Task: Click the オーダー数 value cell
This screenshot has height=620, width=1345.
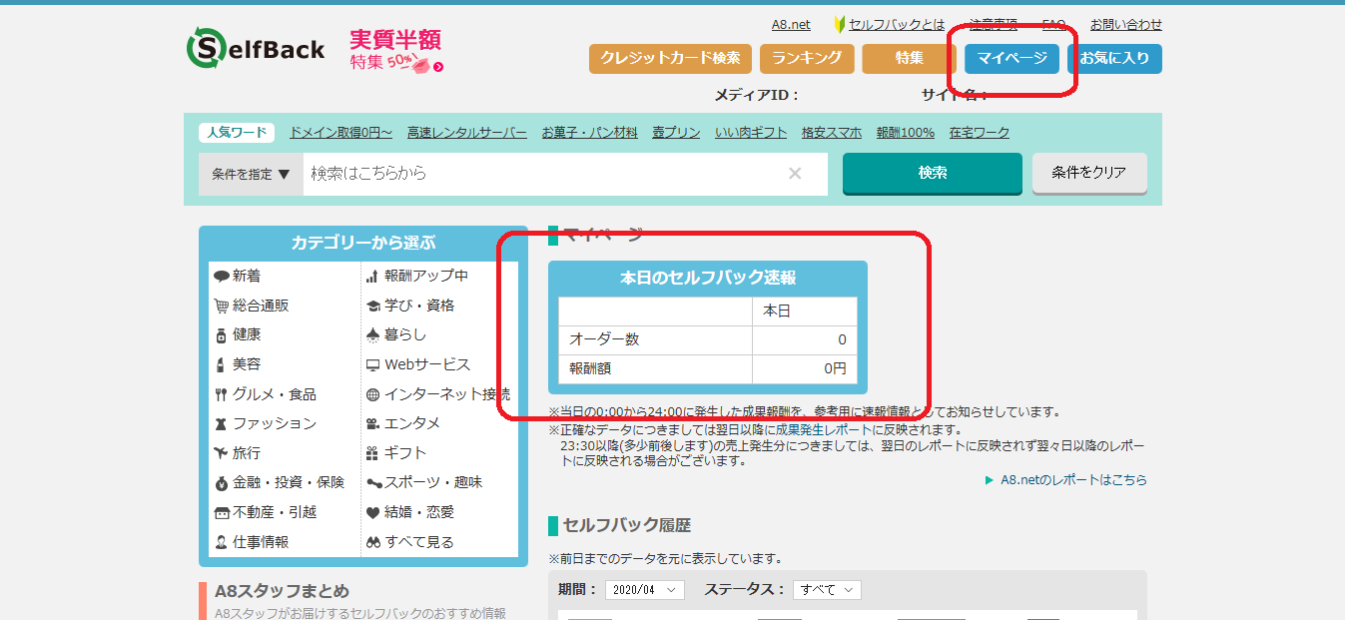Action: click(805, 339)
